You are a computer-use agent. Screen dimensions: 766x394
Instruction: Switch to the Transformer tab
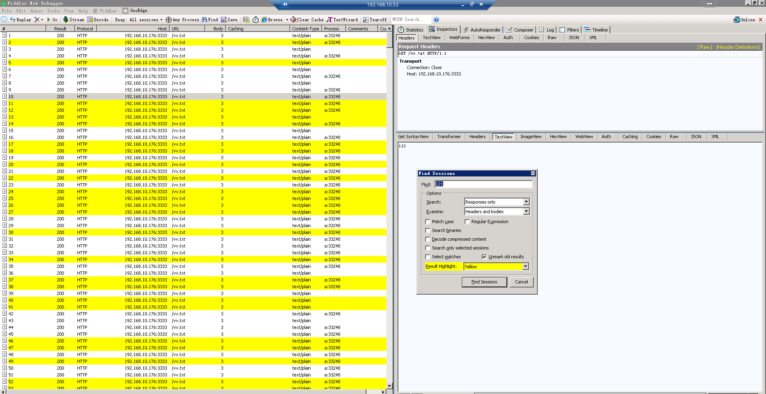coord(449,137)
